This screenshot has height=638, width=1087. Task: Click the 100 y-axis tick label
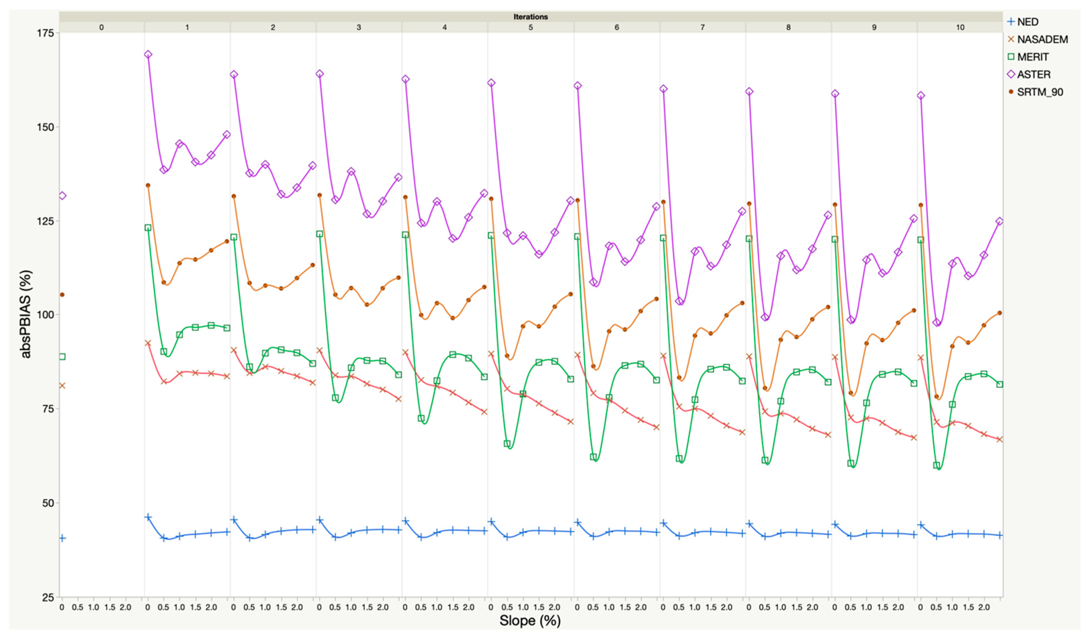tap(45, 315)
